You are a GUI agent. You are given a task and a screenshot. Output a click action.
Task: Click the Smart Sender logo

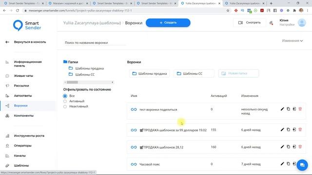click(27, 25)
